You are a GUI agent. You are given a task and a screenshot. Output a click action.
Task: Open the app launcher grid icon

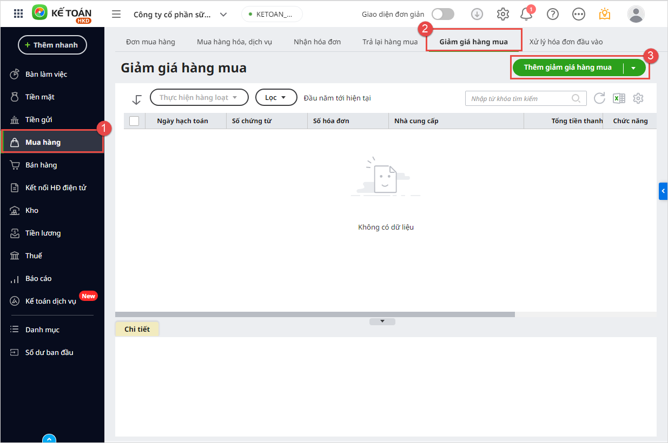[18, 14]
